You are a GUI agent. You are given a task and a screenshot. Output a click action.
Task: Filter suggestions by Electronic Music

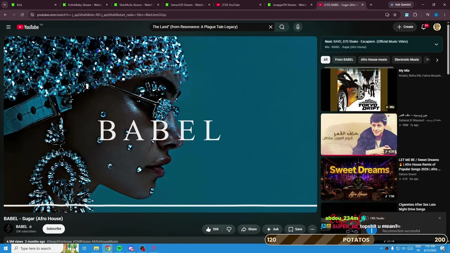point(407,60)
